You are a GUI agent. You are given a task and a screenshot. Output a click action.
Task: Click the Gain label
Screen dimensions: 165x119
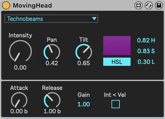coord(84,95)
